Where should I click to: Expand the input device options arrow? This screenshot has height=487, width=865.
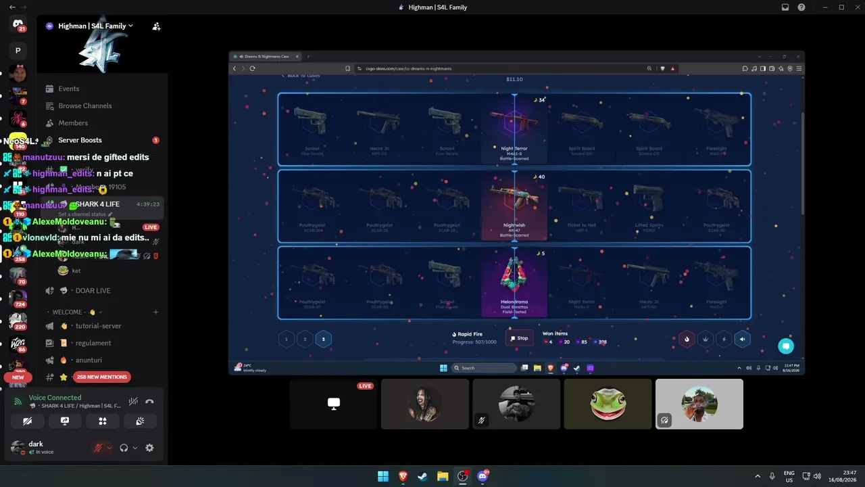109,448
